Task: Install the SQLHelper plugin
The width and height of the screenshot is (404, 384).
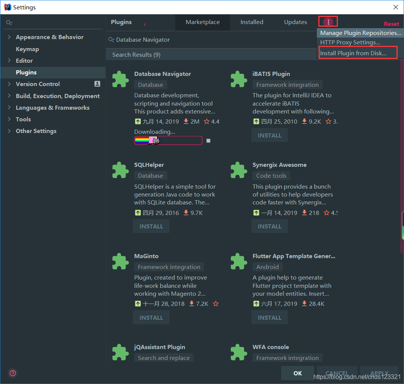Action: pyautogui.click(x=151, y=227)
